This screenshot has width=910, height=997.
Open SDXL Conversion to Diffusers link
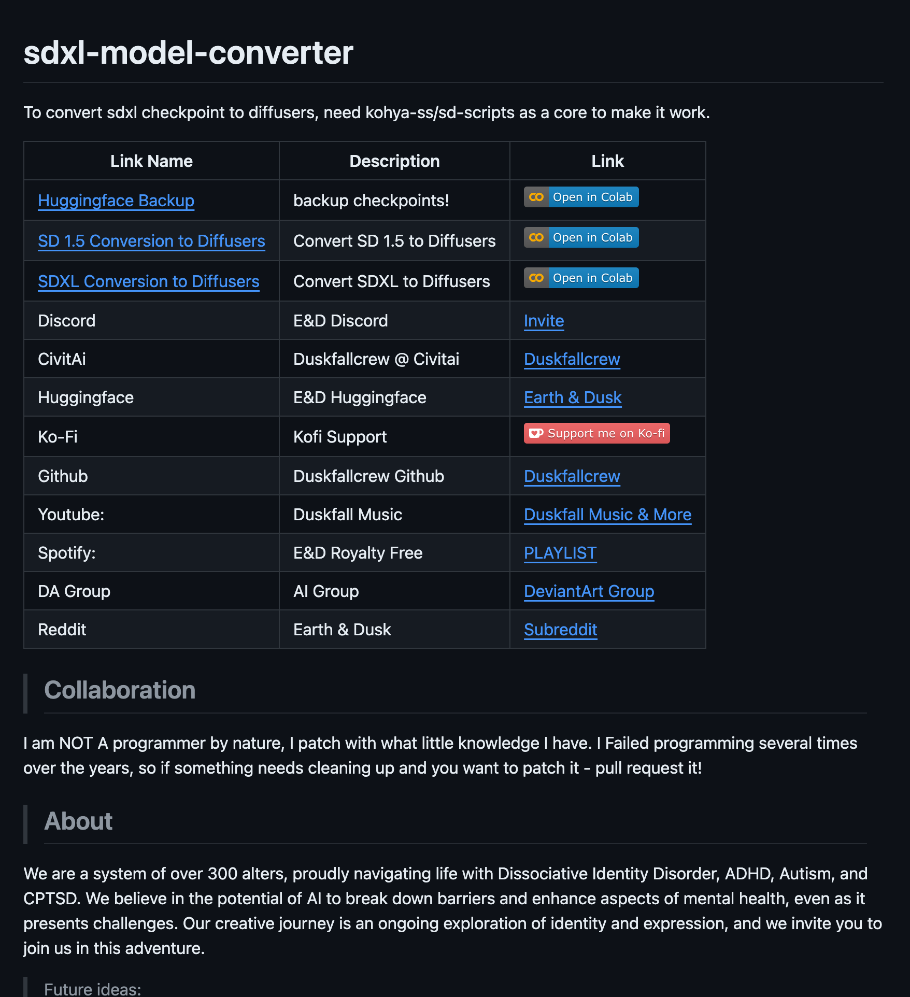pos(149,281)
